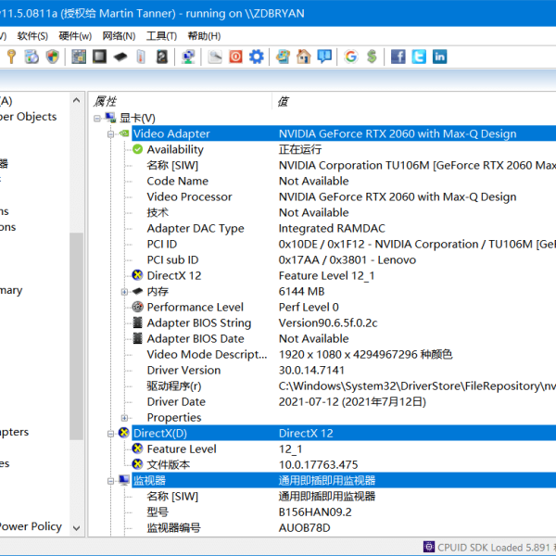Select the Driver Version row
This screenshot has width=556, height=556.
[344, 370]
